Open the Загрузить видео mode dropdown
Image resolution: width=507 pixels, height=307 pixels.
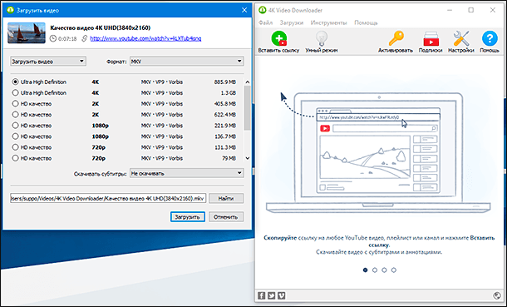coord(48,61)
